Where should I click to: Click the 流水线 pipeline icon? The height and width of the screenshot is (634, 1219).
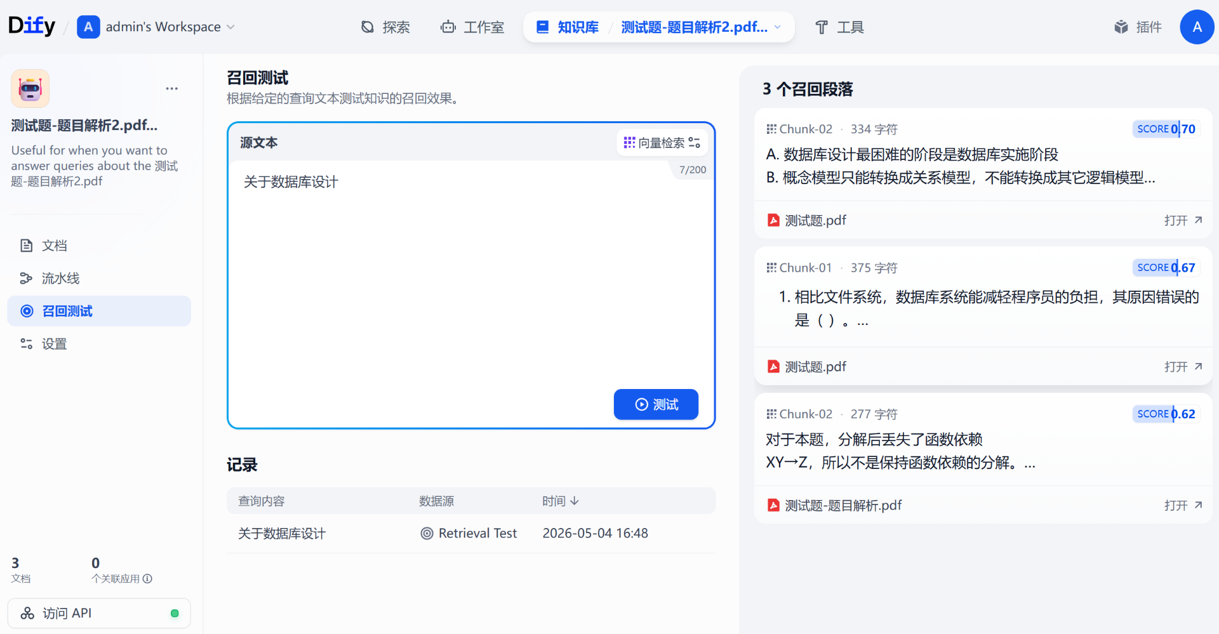pyautogui.click(x=27, y=278)
